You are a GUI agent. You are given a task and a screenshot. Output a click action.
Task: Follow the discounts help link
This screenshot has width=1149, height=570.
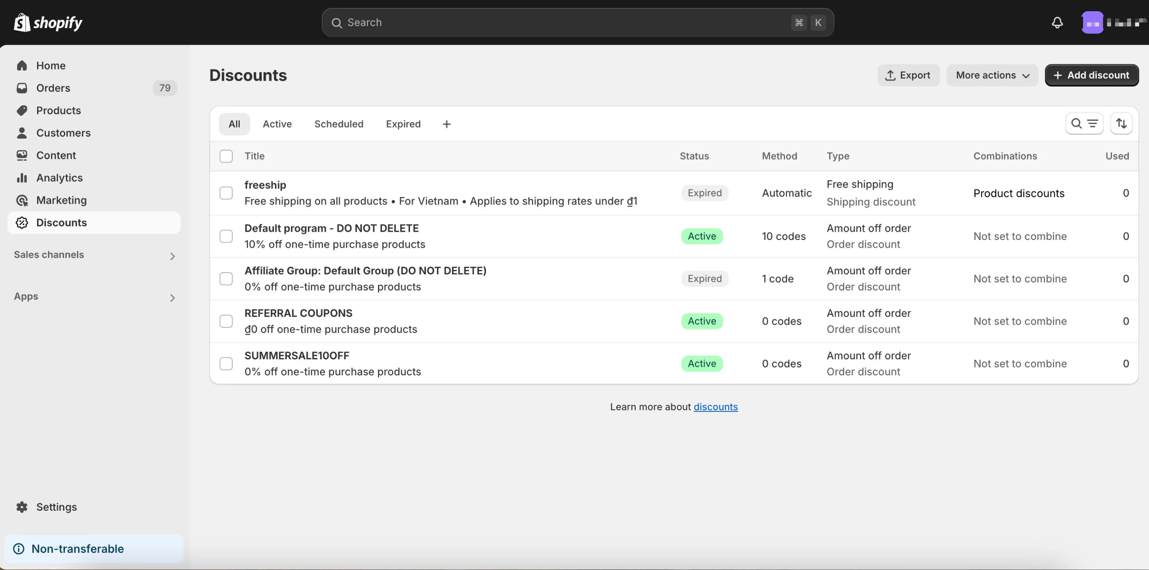pyautogui.click(x=715, y=407)
